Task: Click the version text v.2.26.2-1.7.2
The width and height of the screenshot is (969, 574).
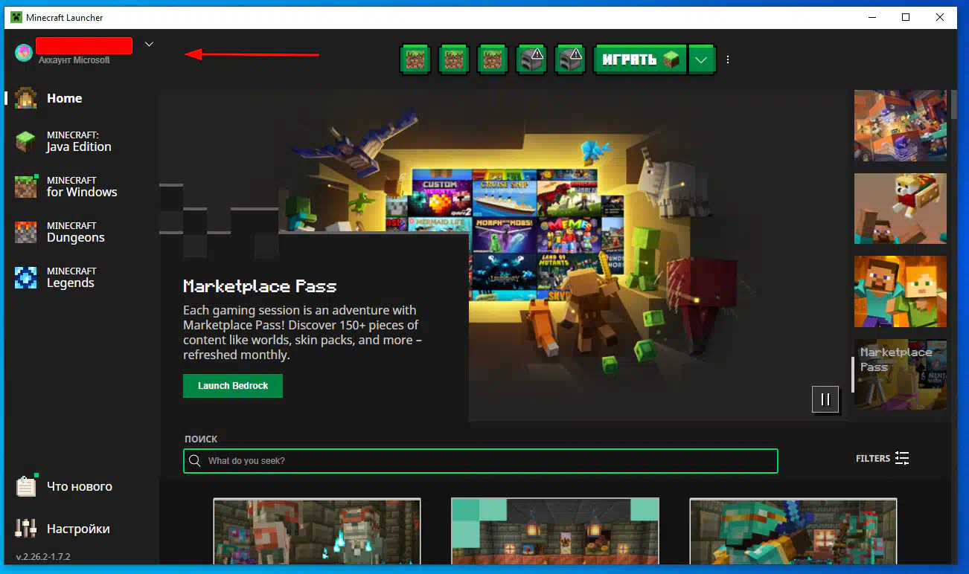Action: pos(43,556)
